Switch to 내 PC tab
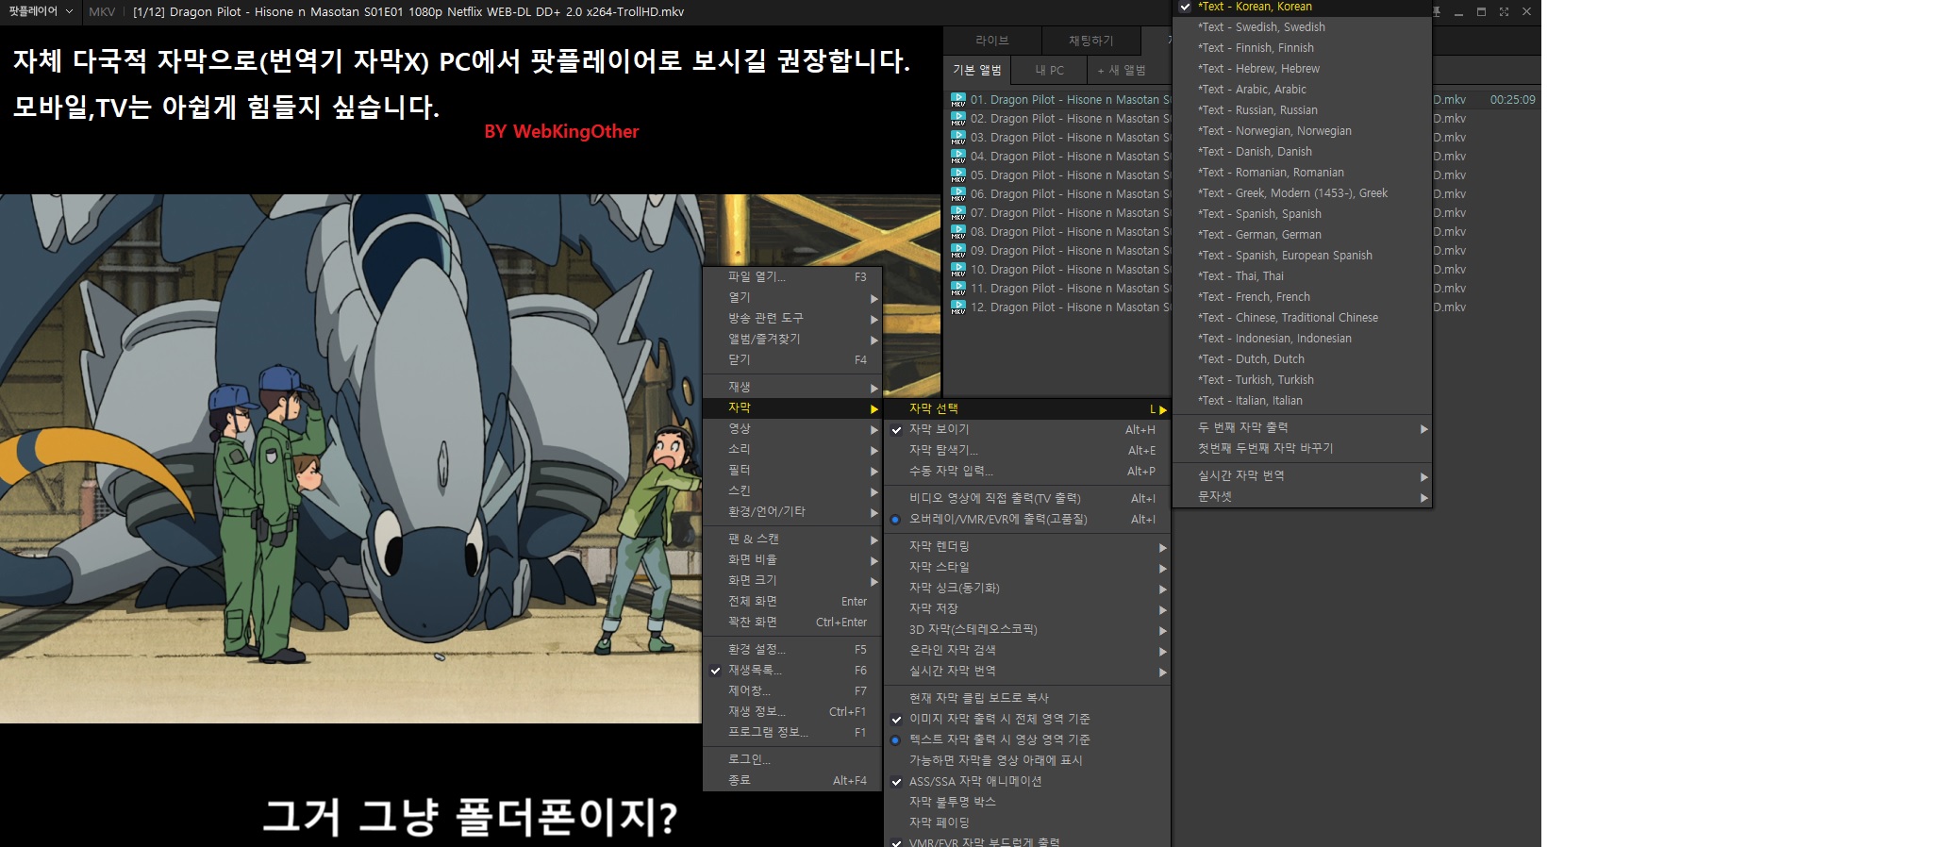 click(x=1049, y=70)
